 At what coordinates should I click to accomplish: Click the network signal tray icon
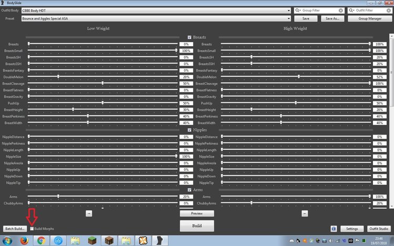pyautogui.click(x=337, y=241)
